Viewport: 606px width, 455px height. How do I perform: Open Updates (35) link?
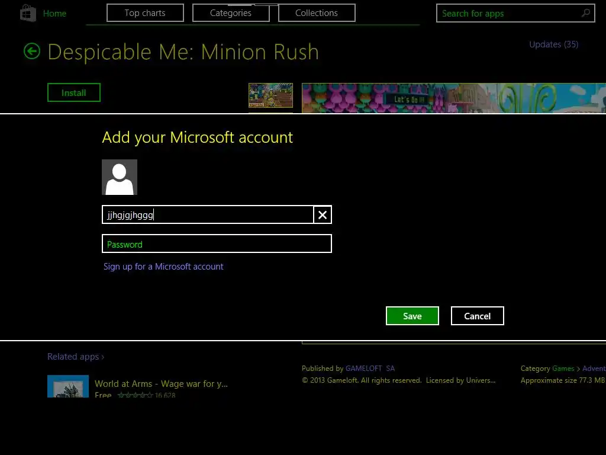[x=553, y=44]
